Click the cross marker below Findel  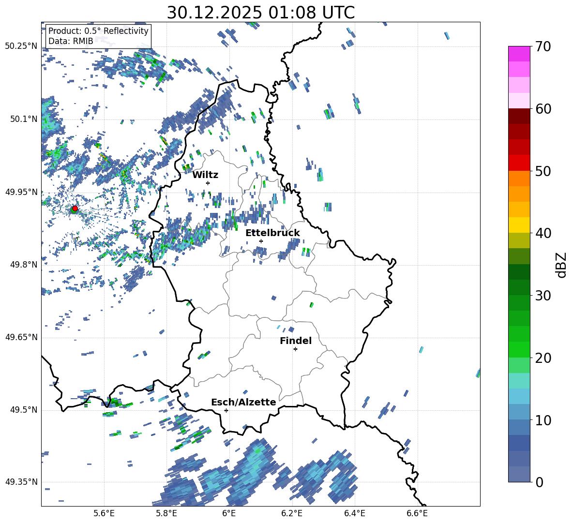click(295, 349)
